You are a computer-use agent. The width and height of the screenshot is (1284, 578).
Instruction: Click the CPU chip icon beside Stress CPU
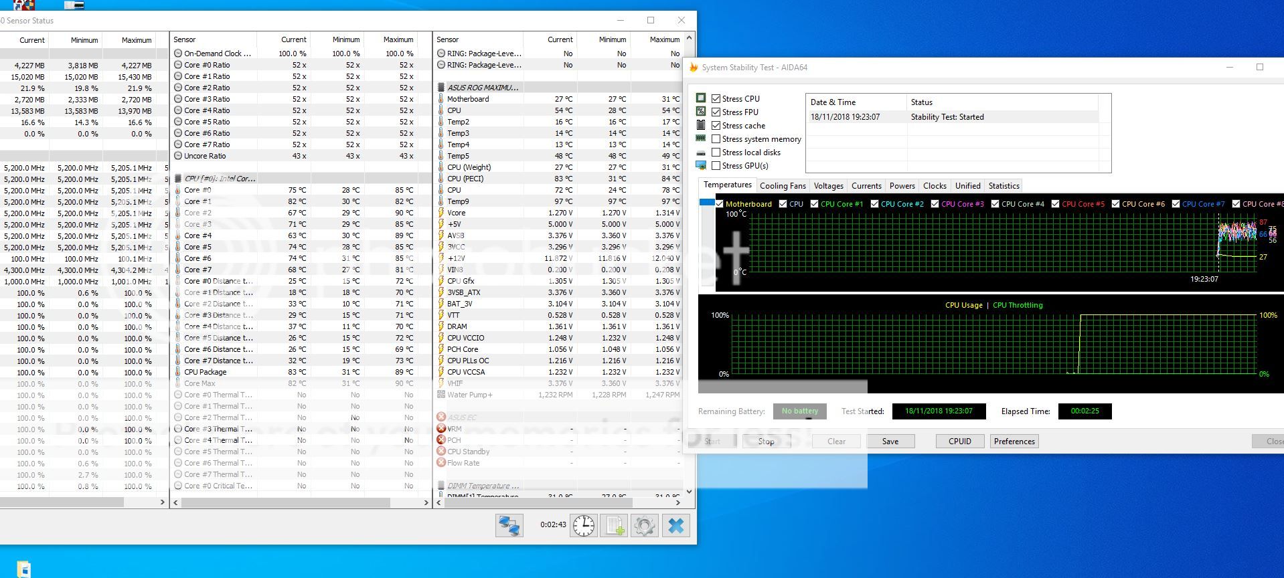point(701,98)
